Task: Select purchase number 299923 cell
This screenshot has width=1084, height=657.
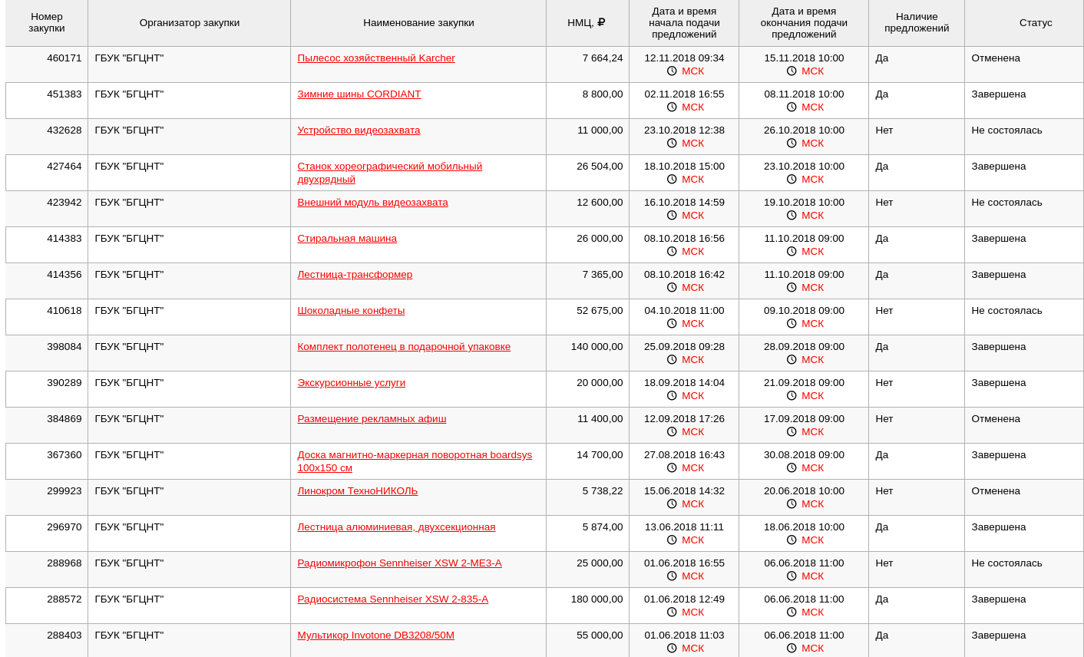Action: (x=47, y=497)
